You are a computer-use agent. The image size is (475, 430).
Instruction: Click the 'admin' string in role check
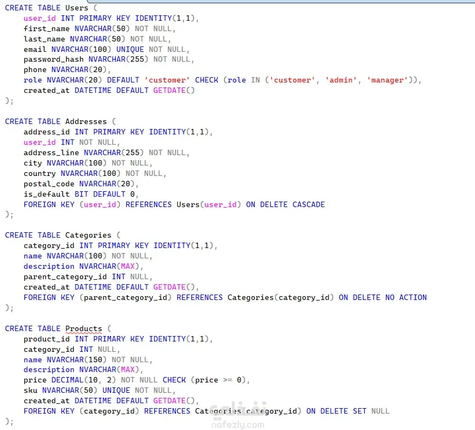(x=341, y=80)
